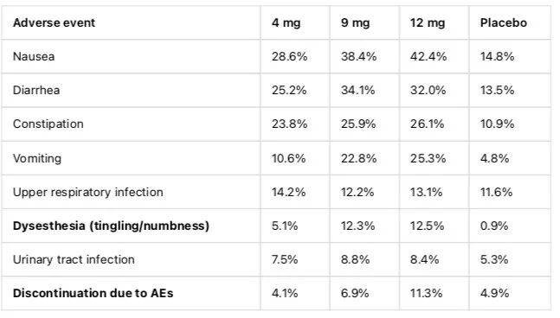Click the Placebo column header
The image size is (560, 318).
coord(503,22)
